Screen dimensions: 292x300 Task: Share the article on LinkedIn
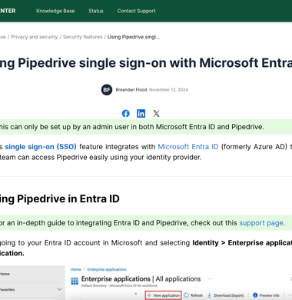141,113
